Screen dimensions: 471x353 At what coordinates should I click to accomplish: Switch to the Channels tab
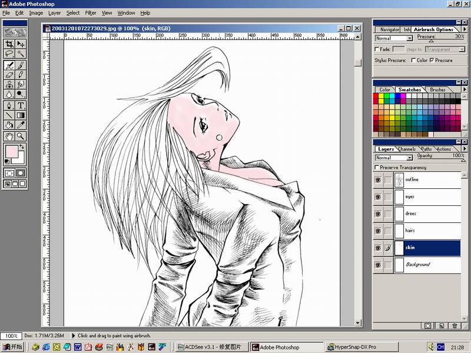click(x=407, y=149)
